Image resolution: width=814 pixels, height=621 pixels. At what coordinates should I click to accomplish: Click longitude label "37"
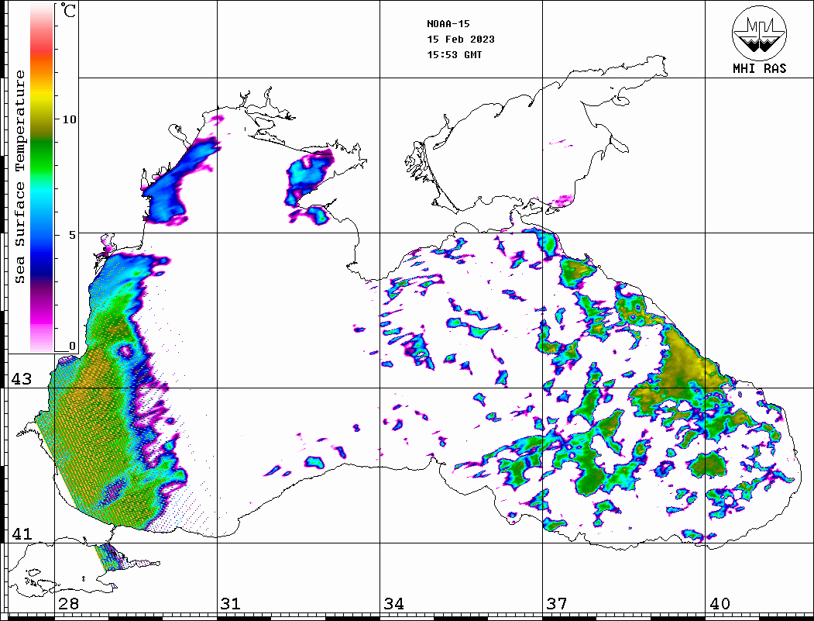[x=557, y=604]
